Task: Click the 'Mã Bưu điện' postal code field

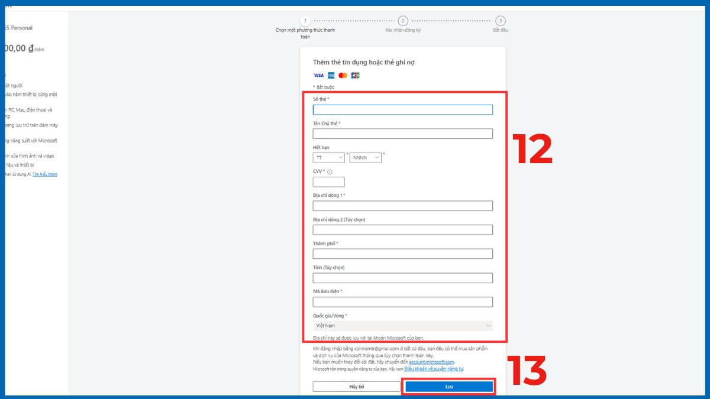Action: coord(402,301)
